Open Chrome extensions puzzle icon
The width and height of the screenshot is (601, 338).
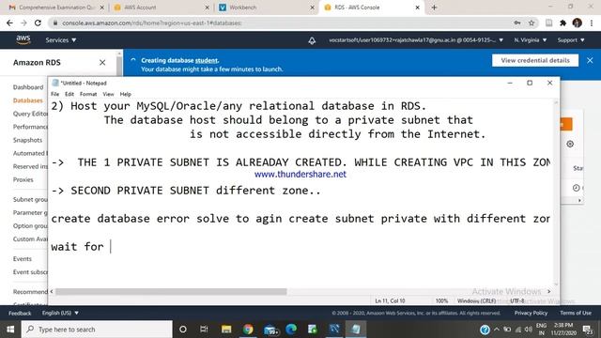tap(562, 23)
